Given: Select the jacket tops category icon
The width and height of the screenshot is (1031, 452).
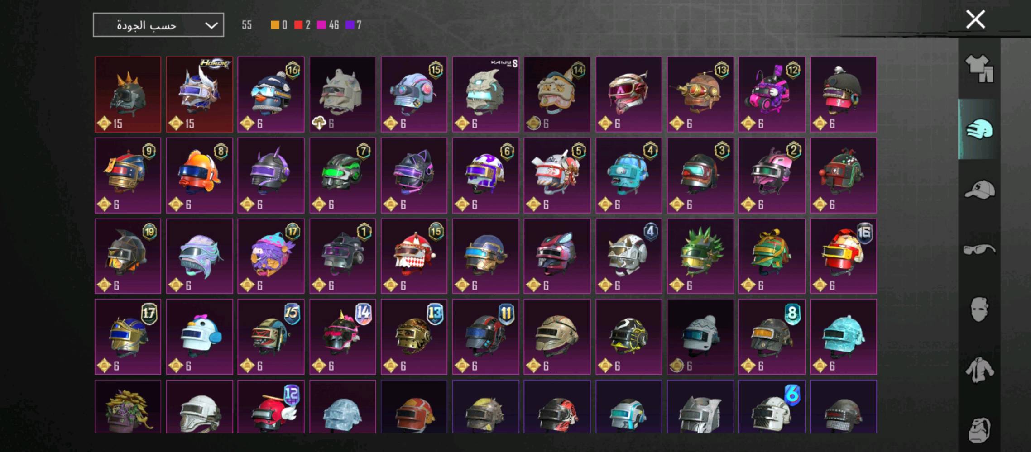Looking at the screenshot, I should (x=979, y=370).
